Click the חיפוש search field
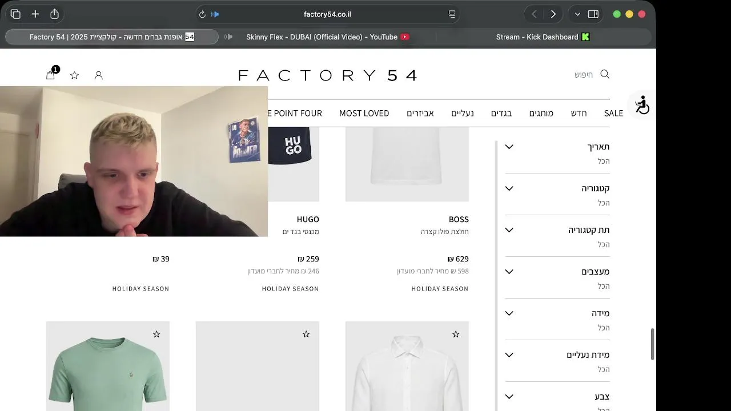 click(x=584, y=75)
